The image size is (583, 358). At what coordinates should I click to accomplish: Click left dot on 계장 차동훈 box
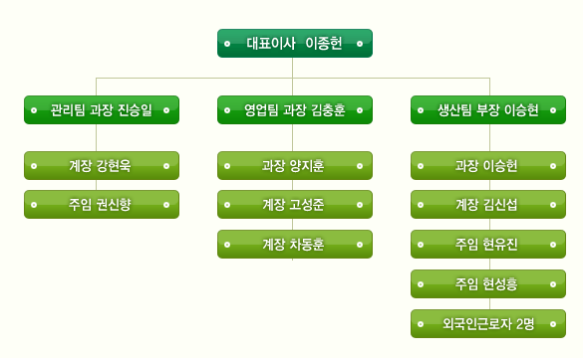[227, 245]
